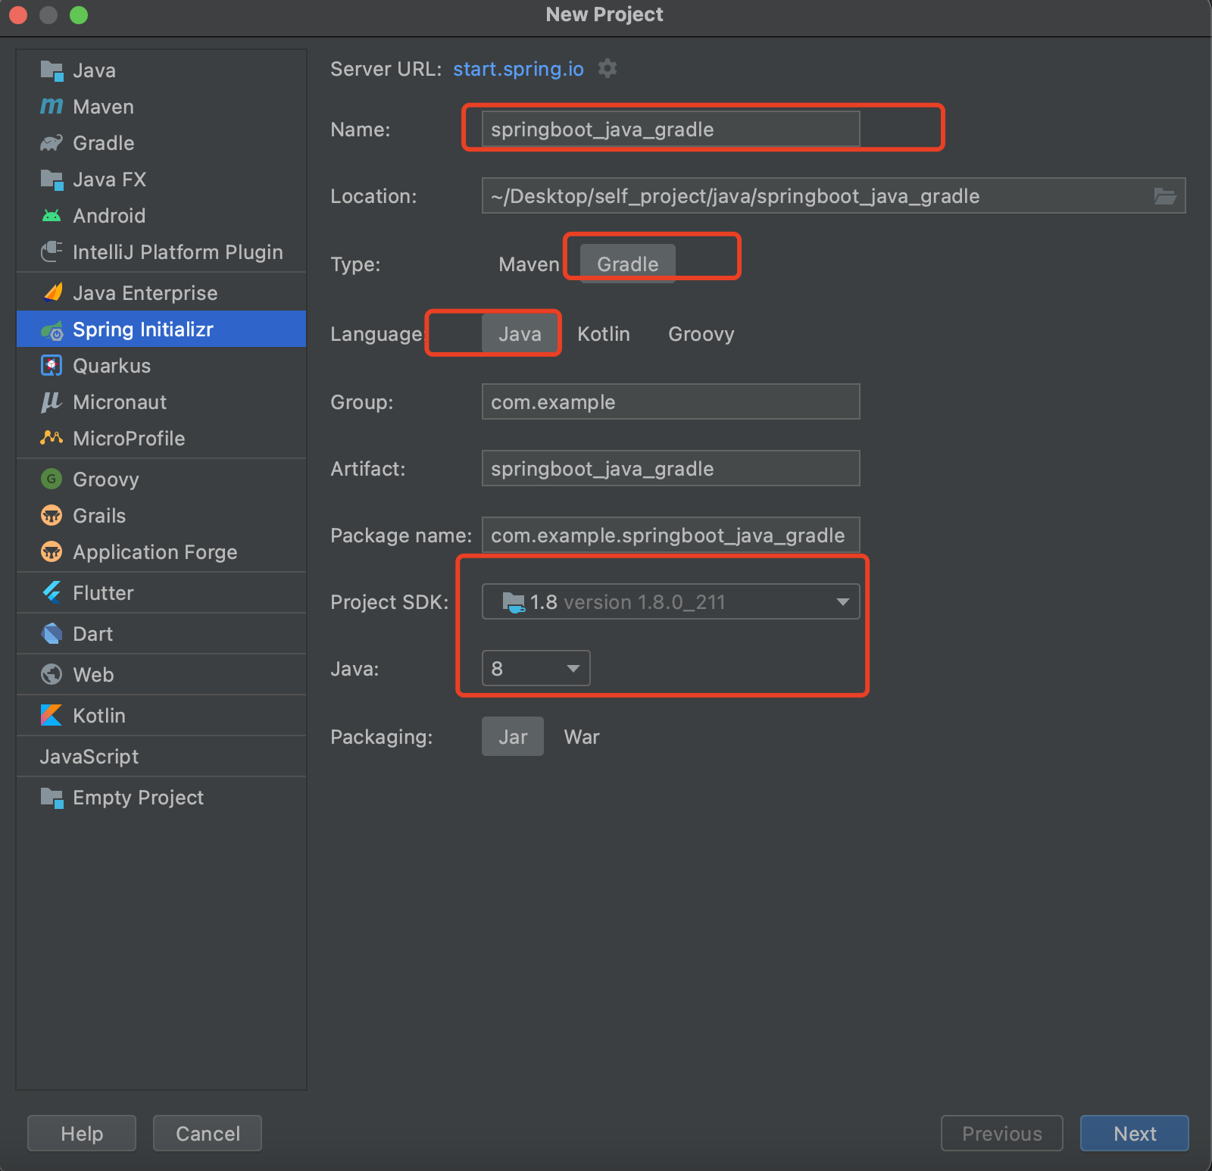The height and width of the screenshot is (1171, 1212).
Task: Open the start.spring.io link
Action: point(518,69)
